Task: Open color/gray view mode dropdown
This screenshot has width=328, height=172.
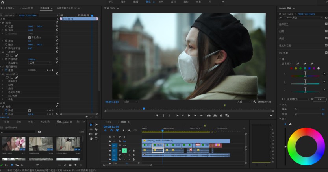Action: 298,99
